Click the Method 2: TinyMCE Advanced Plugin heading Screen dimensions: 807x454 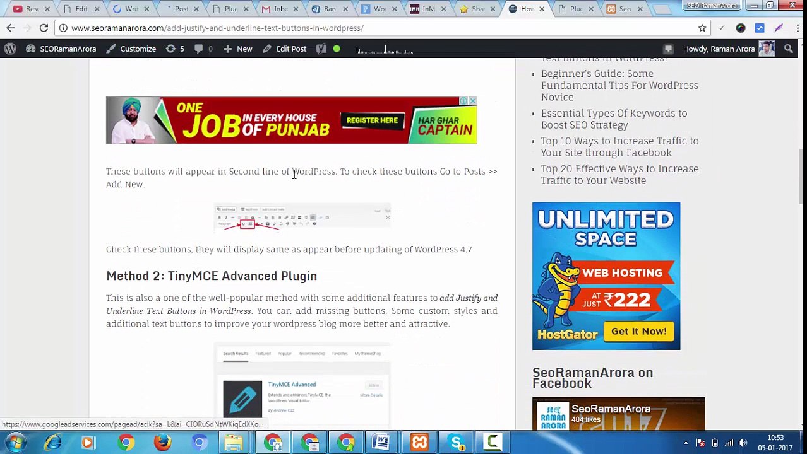[x=212, y=276]
